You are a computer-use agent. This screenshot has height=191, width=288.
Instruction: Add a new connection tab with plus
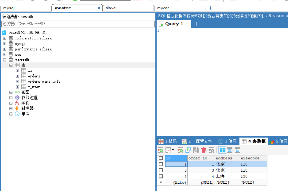pos(210,8)
